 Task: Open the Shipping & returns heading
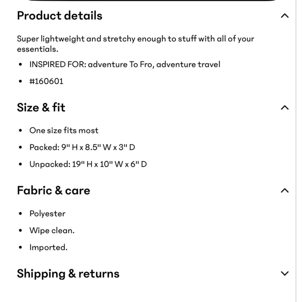[x=68, y=274]
